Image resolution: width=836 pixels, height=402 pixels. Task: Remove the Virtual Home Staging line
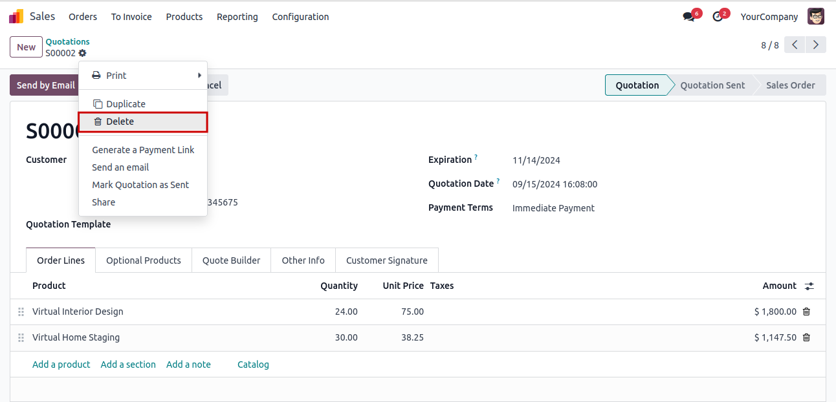806,337
